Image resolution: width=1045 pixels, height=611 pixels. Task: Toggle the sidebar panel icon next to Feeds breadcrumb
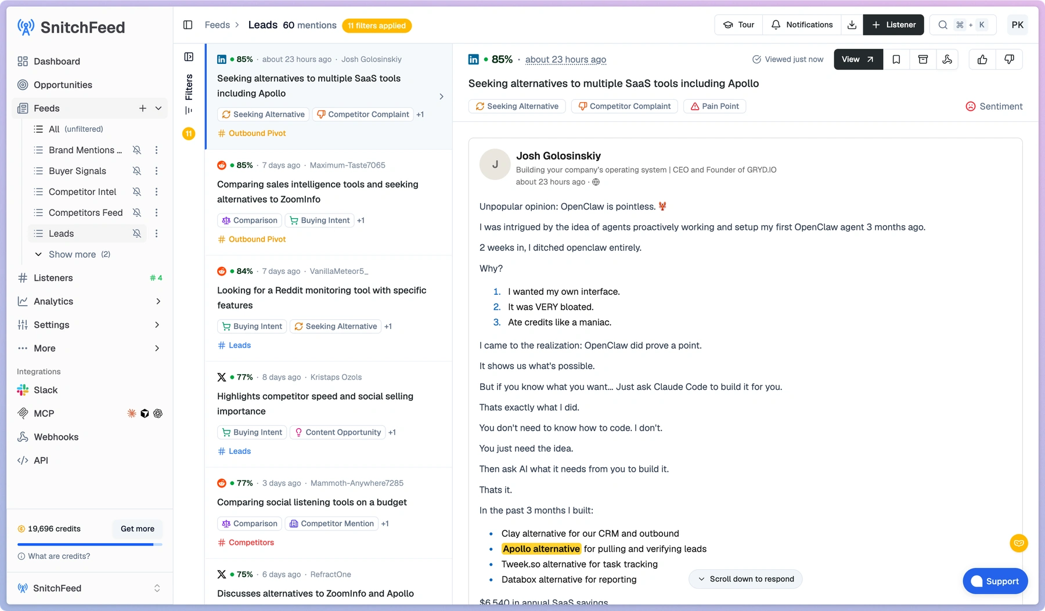pyautogui.click(x=188, y=25)
